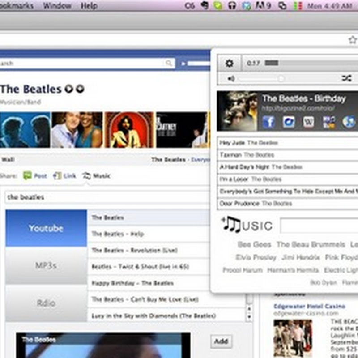
Task: Click the 'the beatles' music search box
Action: pyautogui.click(x=107, y=197)
